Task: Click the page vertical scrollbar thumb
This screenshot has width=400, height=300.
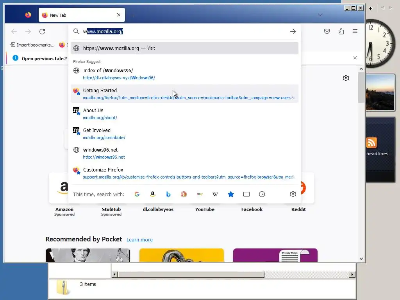Action: click(x=361, y=87)
